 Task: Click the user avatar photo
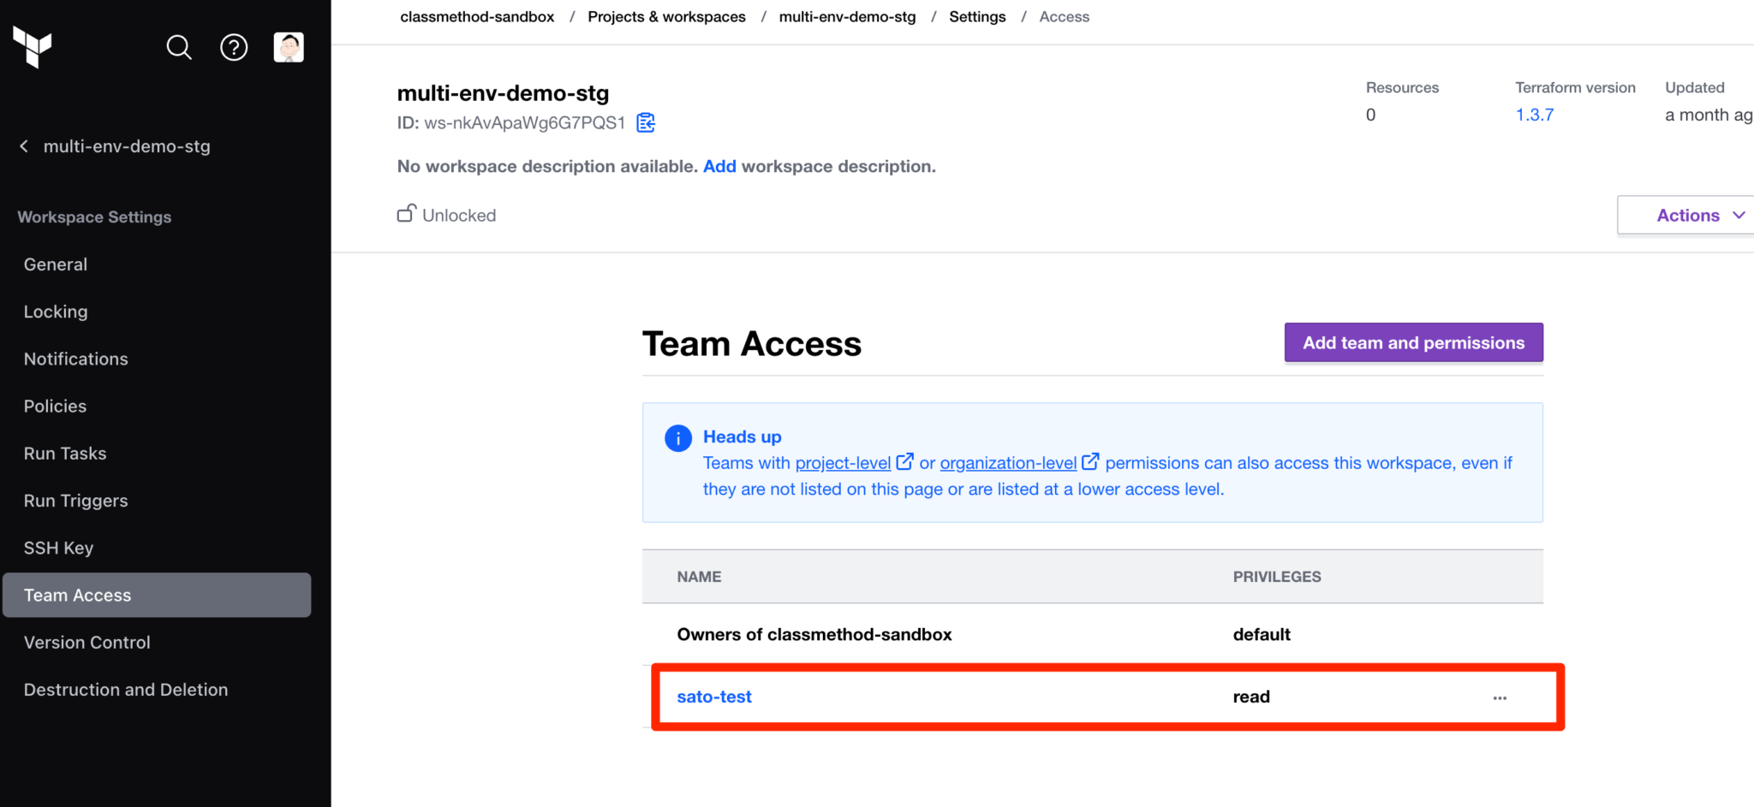tap(289, 47)
